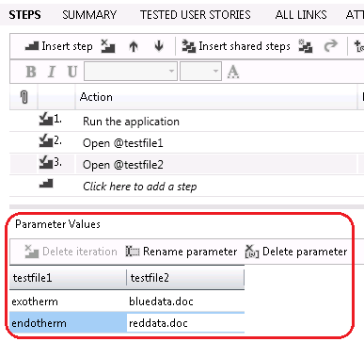Toggle Italic formatting
Image resolution: width=364 pixels, height=342 pixels.
coord(52,72)
